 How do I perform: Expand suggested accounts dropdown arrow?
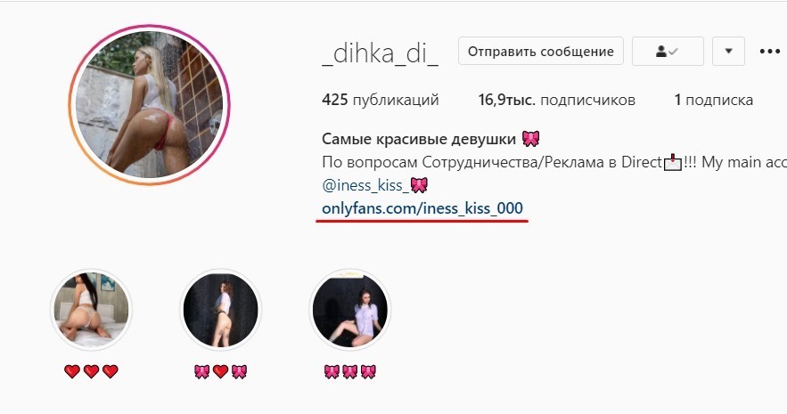coord(728,51)
